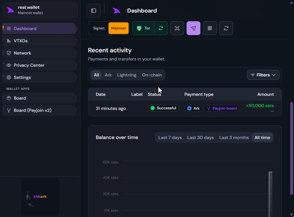Filter activity by Ark tab

(x=108, y=75)
